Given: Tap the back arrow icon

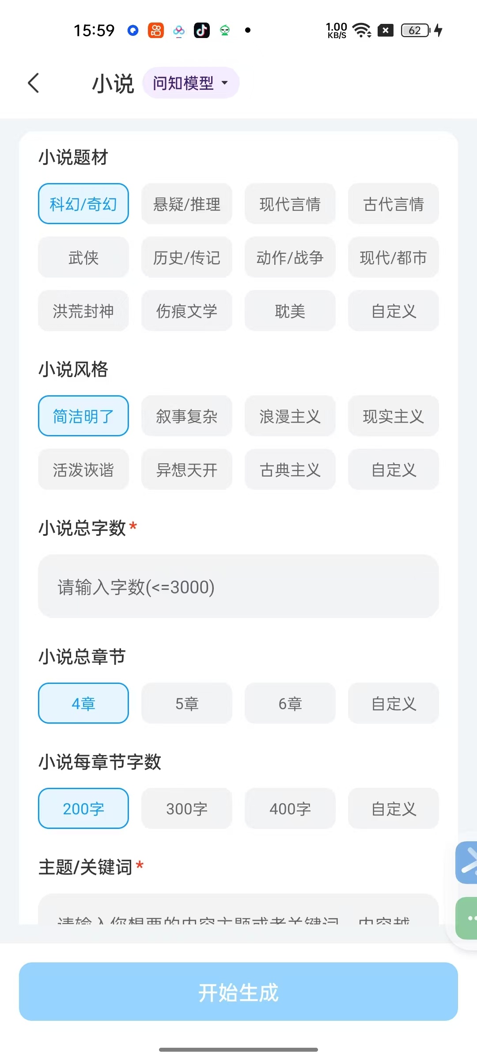Looking at the screenshot, I should tap(34, 83).
